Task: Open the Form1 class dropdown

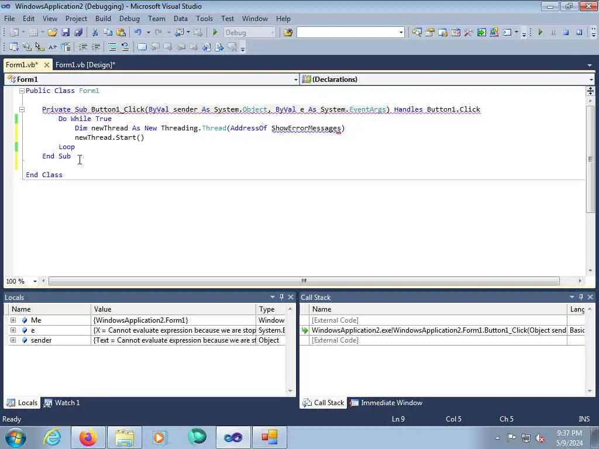Action: pos(295,80)
